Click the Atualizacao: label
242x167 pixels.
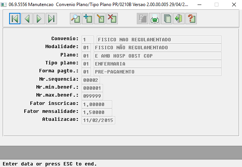pyautogui.click(x=60, y=119)
